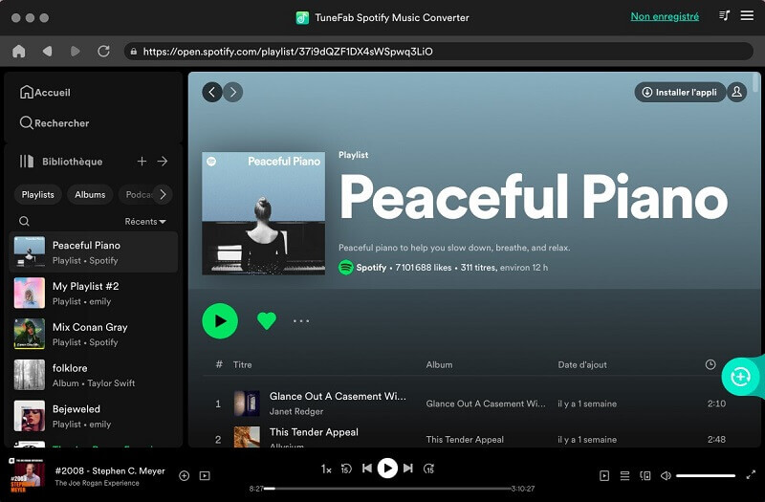The height and width of the screenshot is (502, 765).
Task: Click the URL address field
Action: coord(439,52)
